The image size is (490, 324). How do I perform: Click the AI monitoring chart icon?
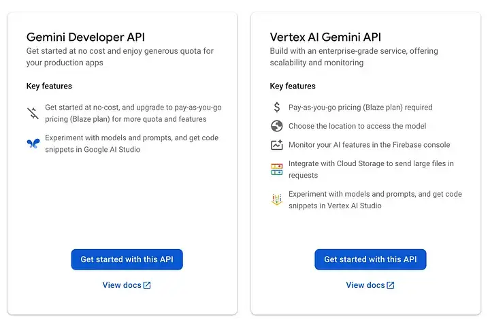tap(276, 145)
